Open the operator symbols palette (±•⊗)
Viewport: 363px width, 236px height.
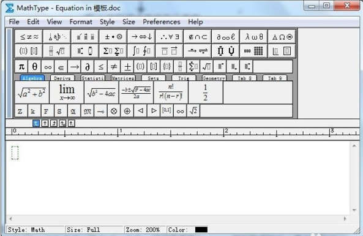pyautogui.click(x=113, y=37)
